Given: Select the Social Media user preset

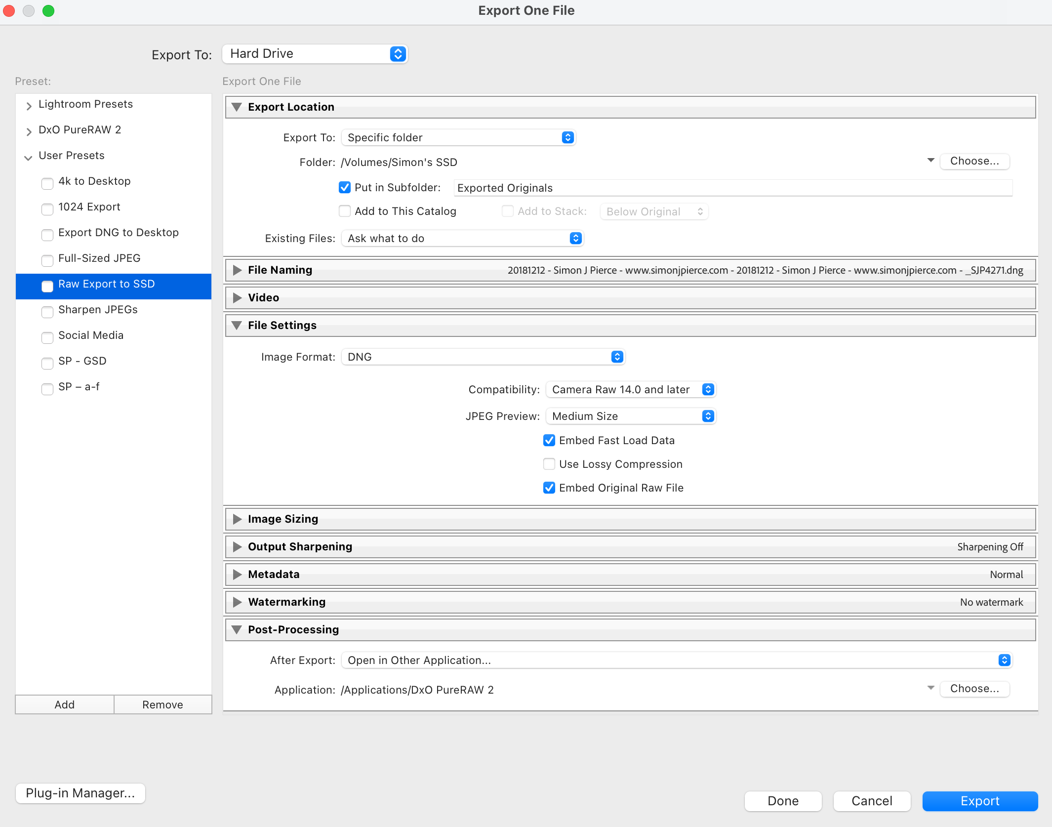Looking at the screenshot, I should point(91,335).
